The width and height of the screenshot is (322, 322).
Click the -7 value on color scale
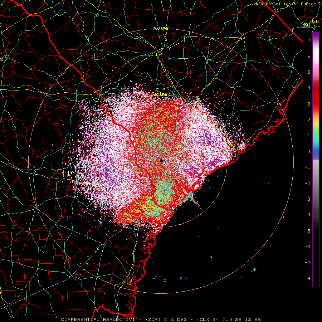(x=307, y=263)
